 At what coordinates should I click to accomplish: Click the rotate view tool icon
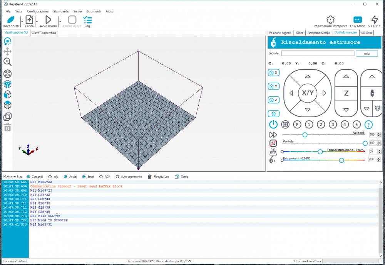coord(7,41)
